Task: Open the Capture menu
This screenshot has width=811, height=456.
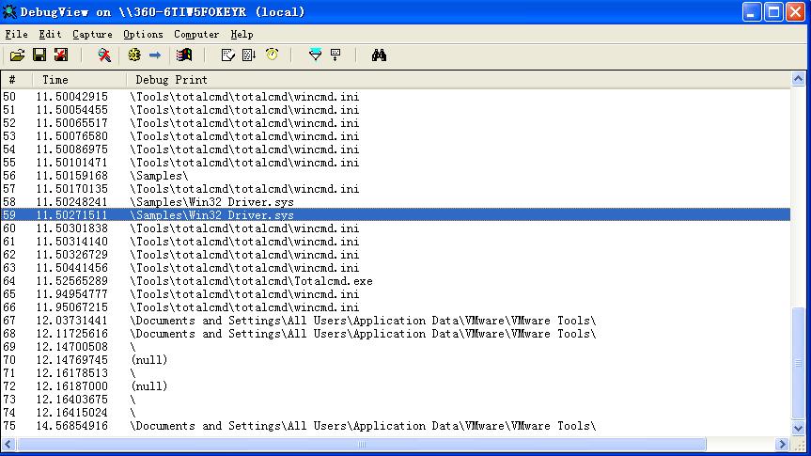Action: pos(92,34)
